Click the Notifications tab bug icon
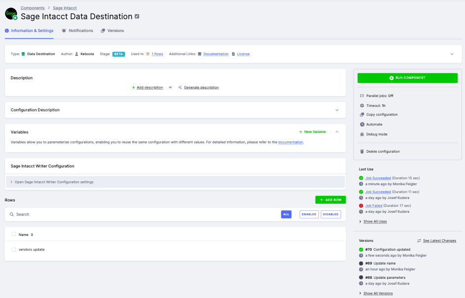This screenshot has height=298, width=465. [x=64, y=31]
